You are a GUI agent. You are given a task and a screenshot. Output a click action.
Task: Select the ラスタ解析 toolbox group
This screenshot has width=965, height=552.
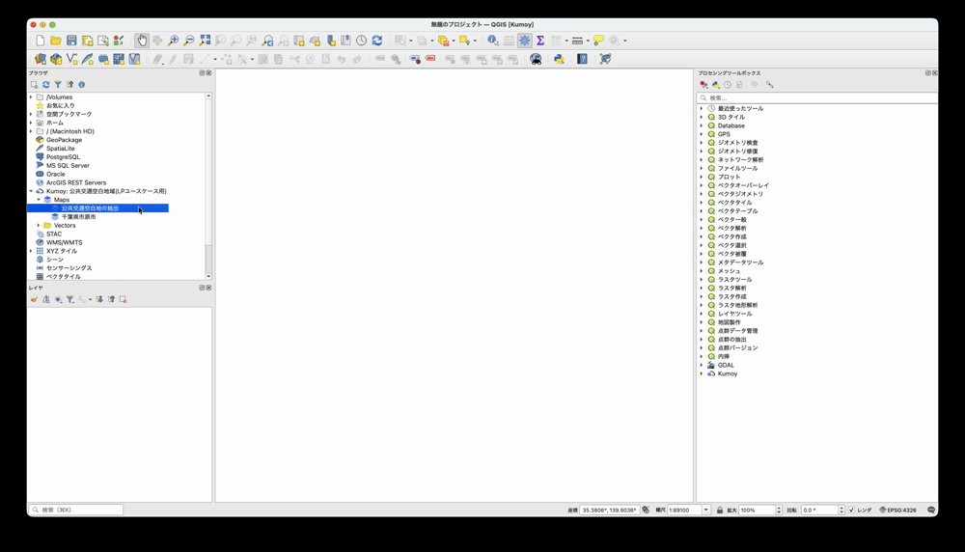tap(731, 288)
